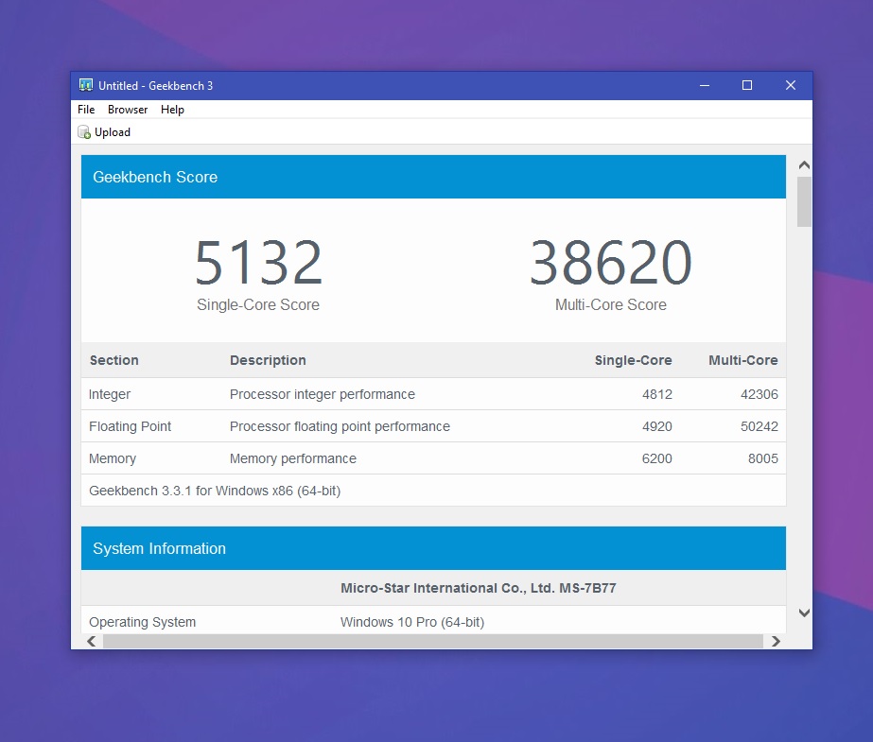Image resolution: width=873 pixels, height=742 pixels.
Task: Select the Integer row label
Action: 110,394
